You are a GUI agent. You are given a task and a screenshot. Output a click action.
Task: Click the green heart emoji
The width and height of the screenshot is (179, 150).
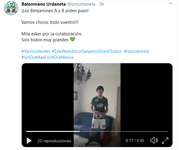pos(73,39)
